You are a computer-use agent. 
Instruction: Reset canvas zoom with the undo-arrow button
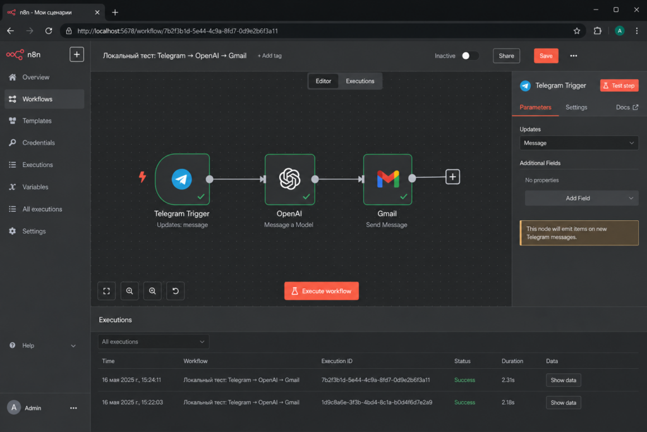coord(176,291)
